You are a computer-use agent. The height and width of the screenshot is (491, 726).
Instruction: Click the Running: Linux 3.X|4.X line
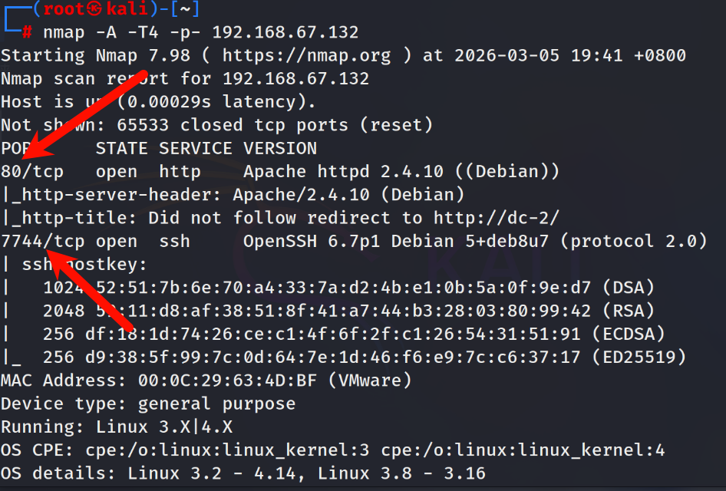[117, 427]
